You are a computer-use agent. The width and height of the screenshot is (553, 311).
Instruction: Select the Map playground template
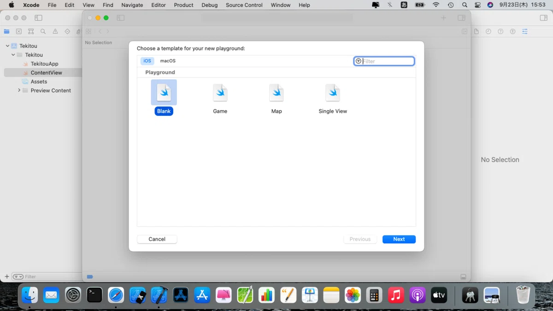(x=276, y=98)
